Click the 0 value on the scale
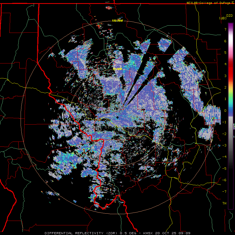Screen dimensions: 235x235 pos(225,111)
